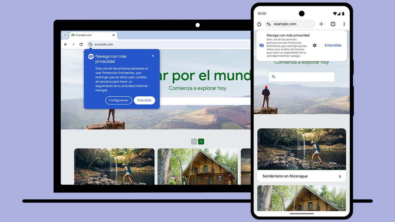This screenshot has width=395, height=222.
Task: Click the crossed-eye icon in the blue dialog
Action: pyautogui.click(x=91, y=56)
